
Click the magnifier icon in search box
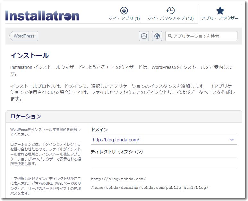pos(170,36)
